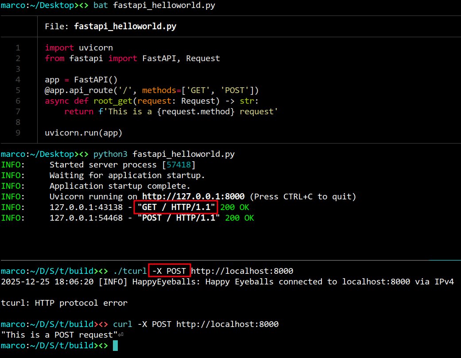461x358 pixels.
Task: Click code line 'uvicorn.run(app)'
Action: [84, 133]
